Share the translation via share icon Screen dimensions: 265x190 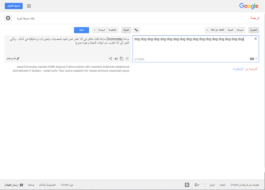pyautogui.click(x=110, y=58)
